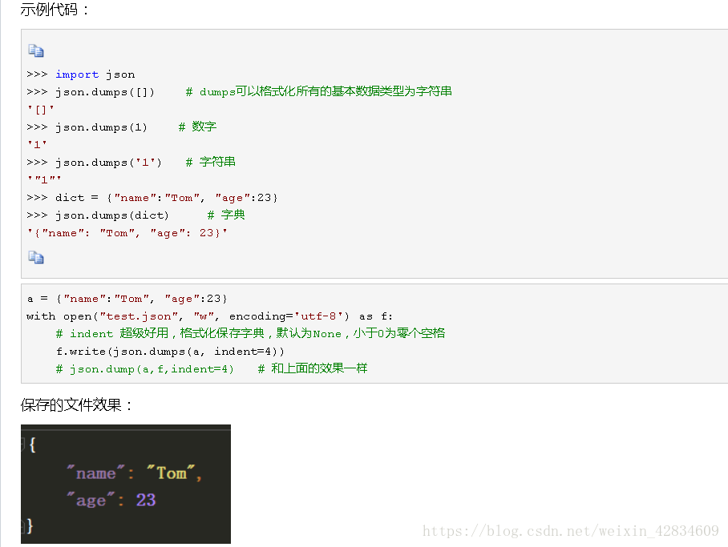
Task: Click the '保存的文件效果：' heading text
Action: 77,405
